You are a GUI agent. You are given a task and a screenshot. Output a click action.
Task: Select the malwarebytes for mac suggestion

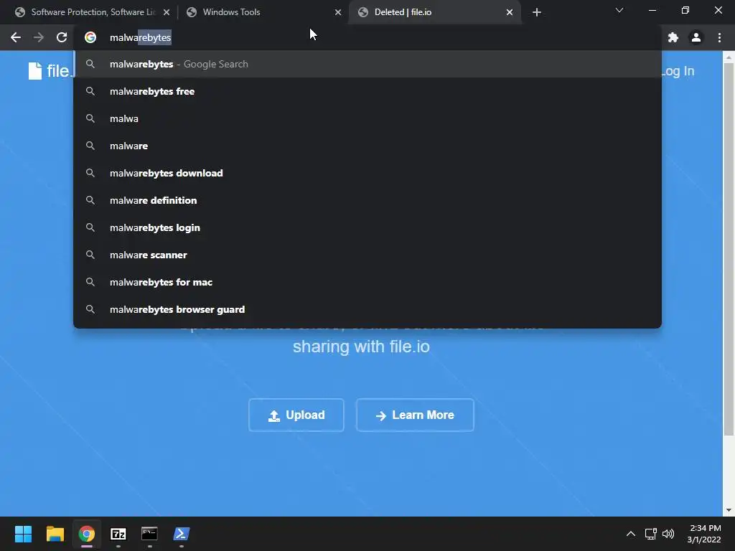coord(367,282)
